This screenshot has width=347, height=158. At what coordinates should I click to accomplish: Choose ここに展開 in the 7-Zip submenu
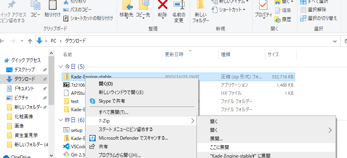coord(266,147)
